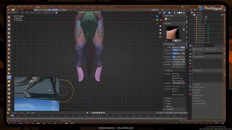Select the Elastic Deform brush tool
232x130 pixels.
9,81
